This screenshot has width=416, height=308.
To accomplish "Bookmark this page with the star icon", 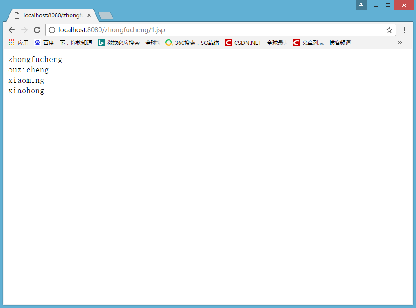I will [389, 30].
